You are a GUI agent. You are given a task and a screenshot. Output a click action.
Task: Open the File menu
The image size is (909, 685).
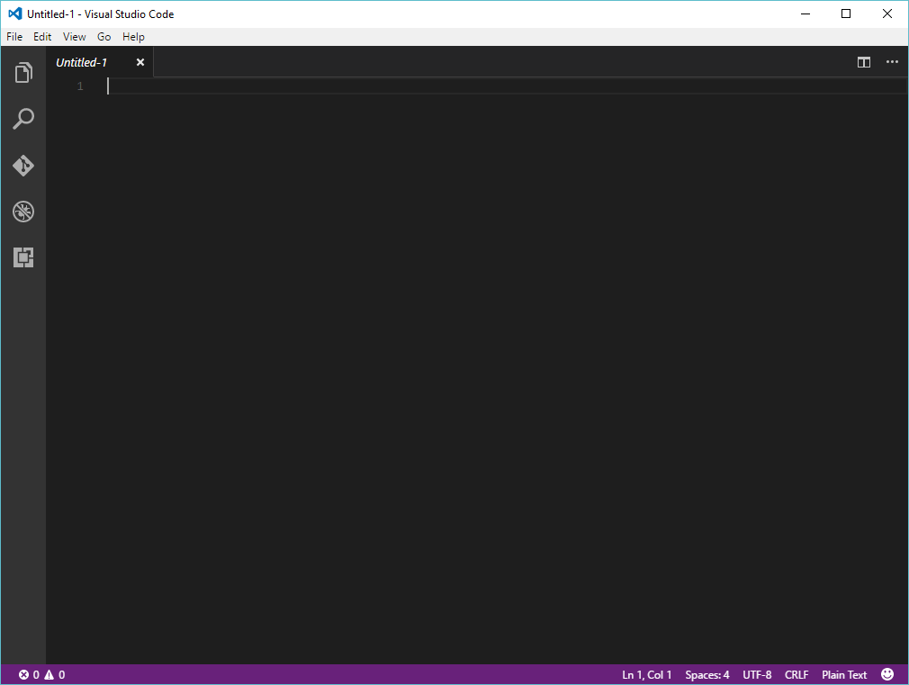14,37
